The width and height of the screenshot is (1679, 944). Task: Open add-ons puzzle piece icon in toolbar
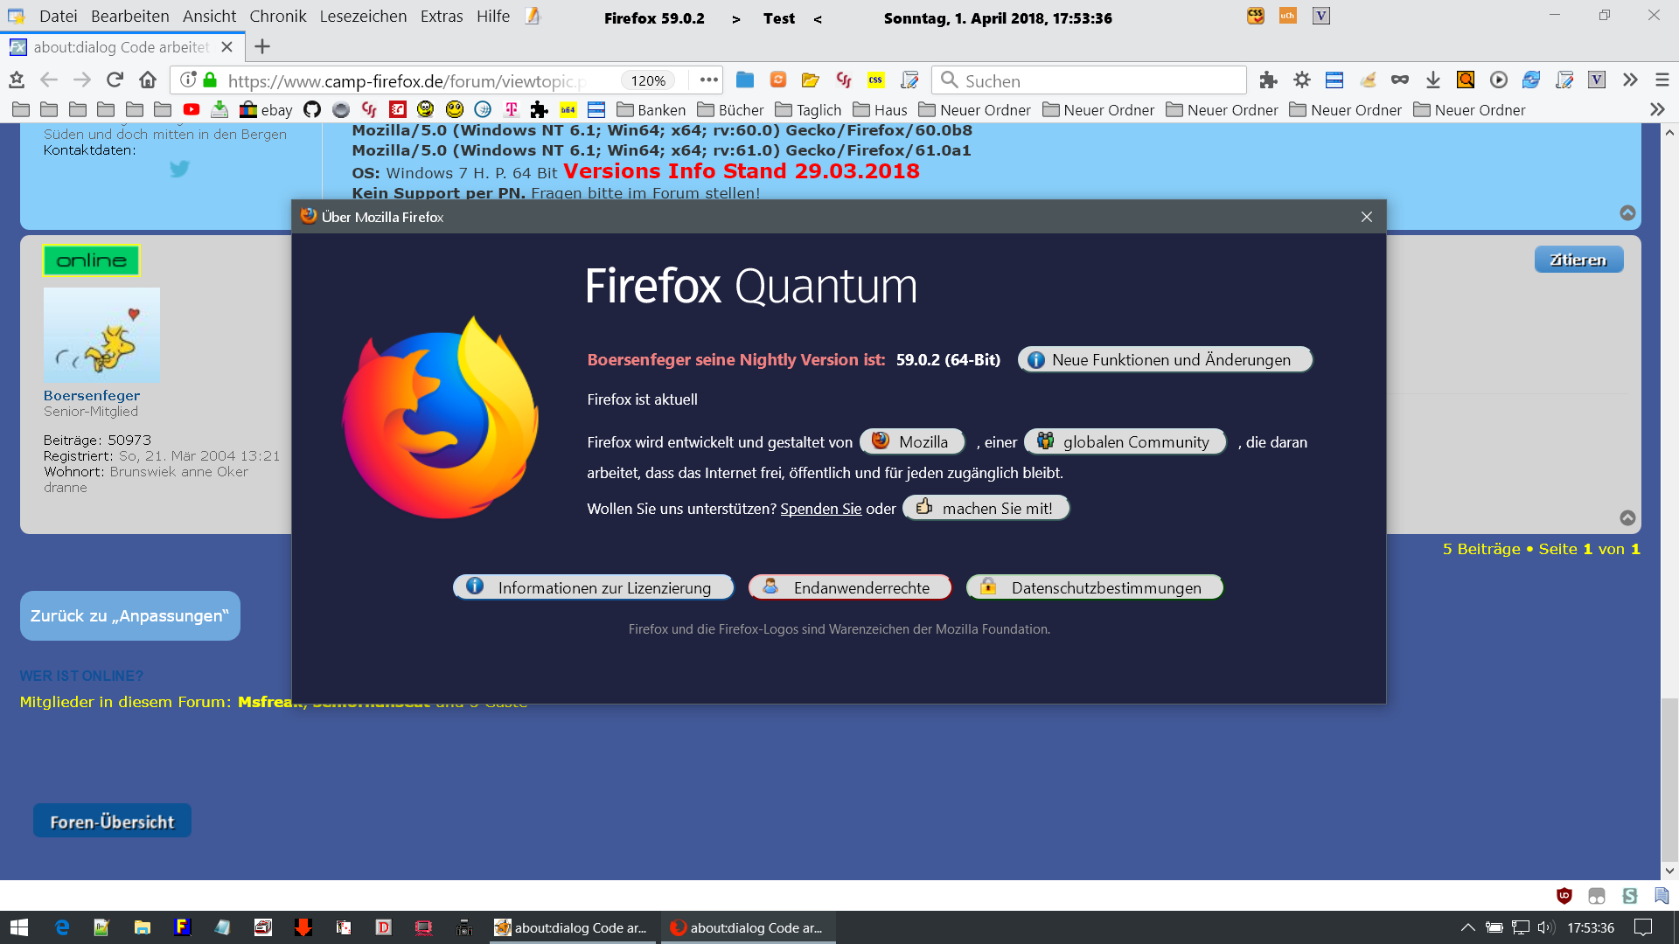(x=1268, y=80)
